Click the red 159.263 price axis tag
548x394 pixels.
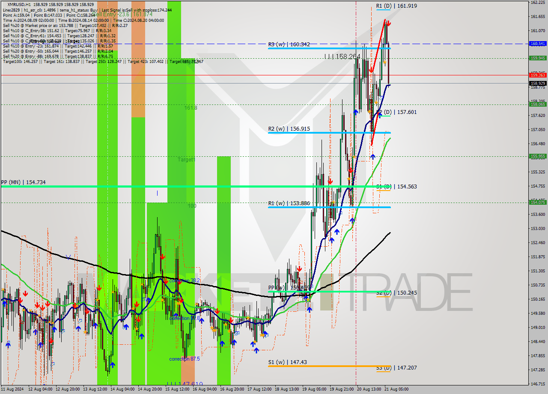(538, 75)
